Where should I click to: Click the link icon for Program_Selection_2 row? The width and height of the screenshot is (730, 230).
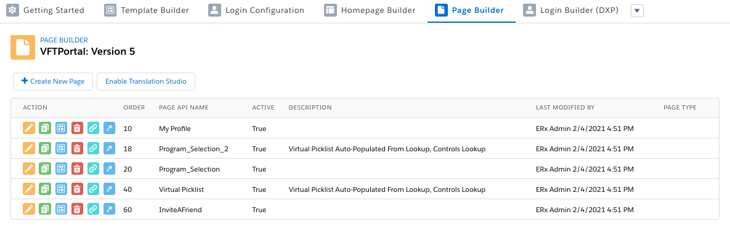[x=93, y=149]
